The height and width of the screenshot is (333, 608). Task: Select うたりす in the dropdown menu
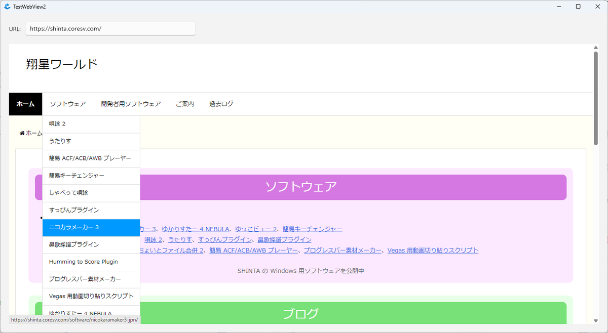(x=91, y=141)
